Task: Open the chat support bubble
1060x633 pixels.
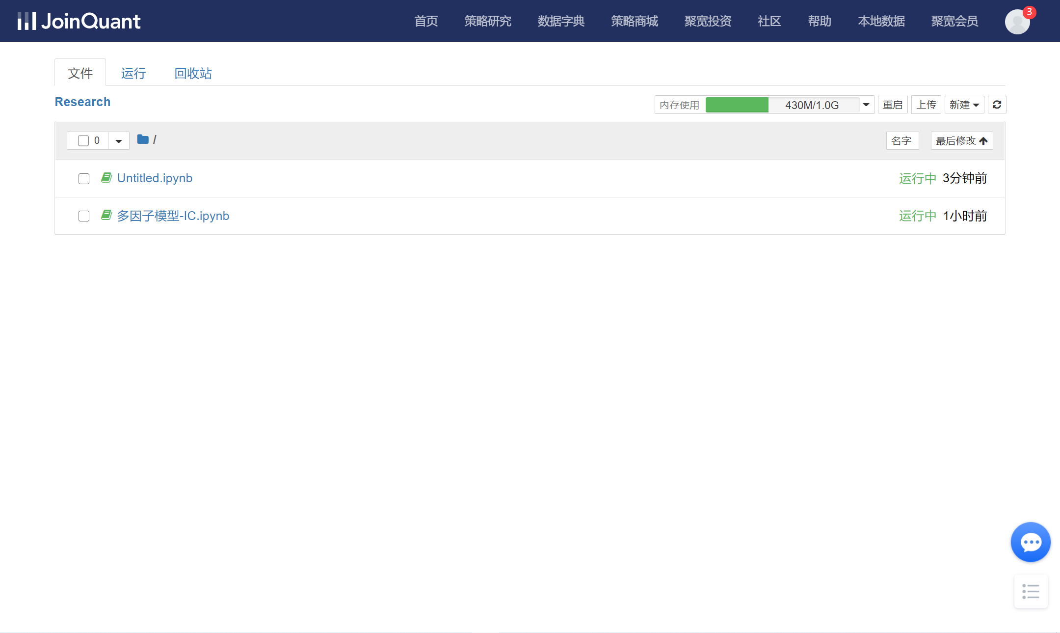Action: coord(1030,542)
